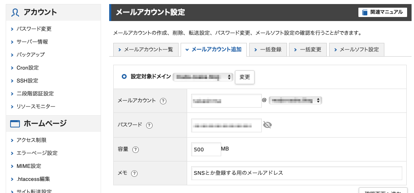Switch to the メールソフト設定 tab
414x193 pixels.
point(356,49)
